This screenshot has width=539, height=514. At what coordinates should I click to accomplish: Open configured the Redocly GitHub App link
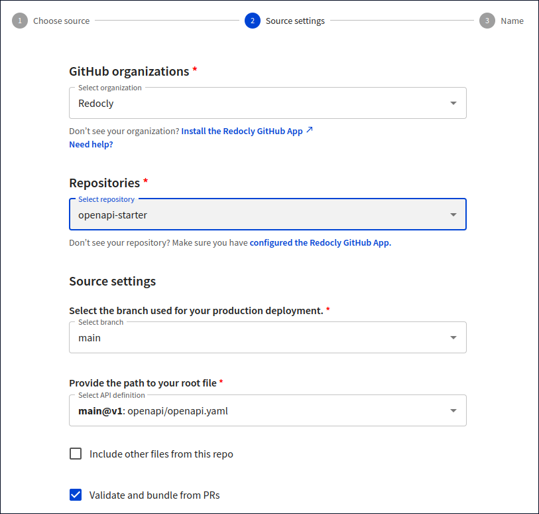click(320, 242)
